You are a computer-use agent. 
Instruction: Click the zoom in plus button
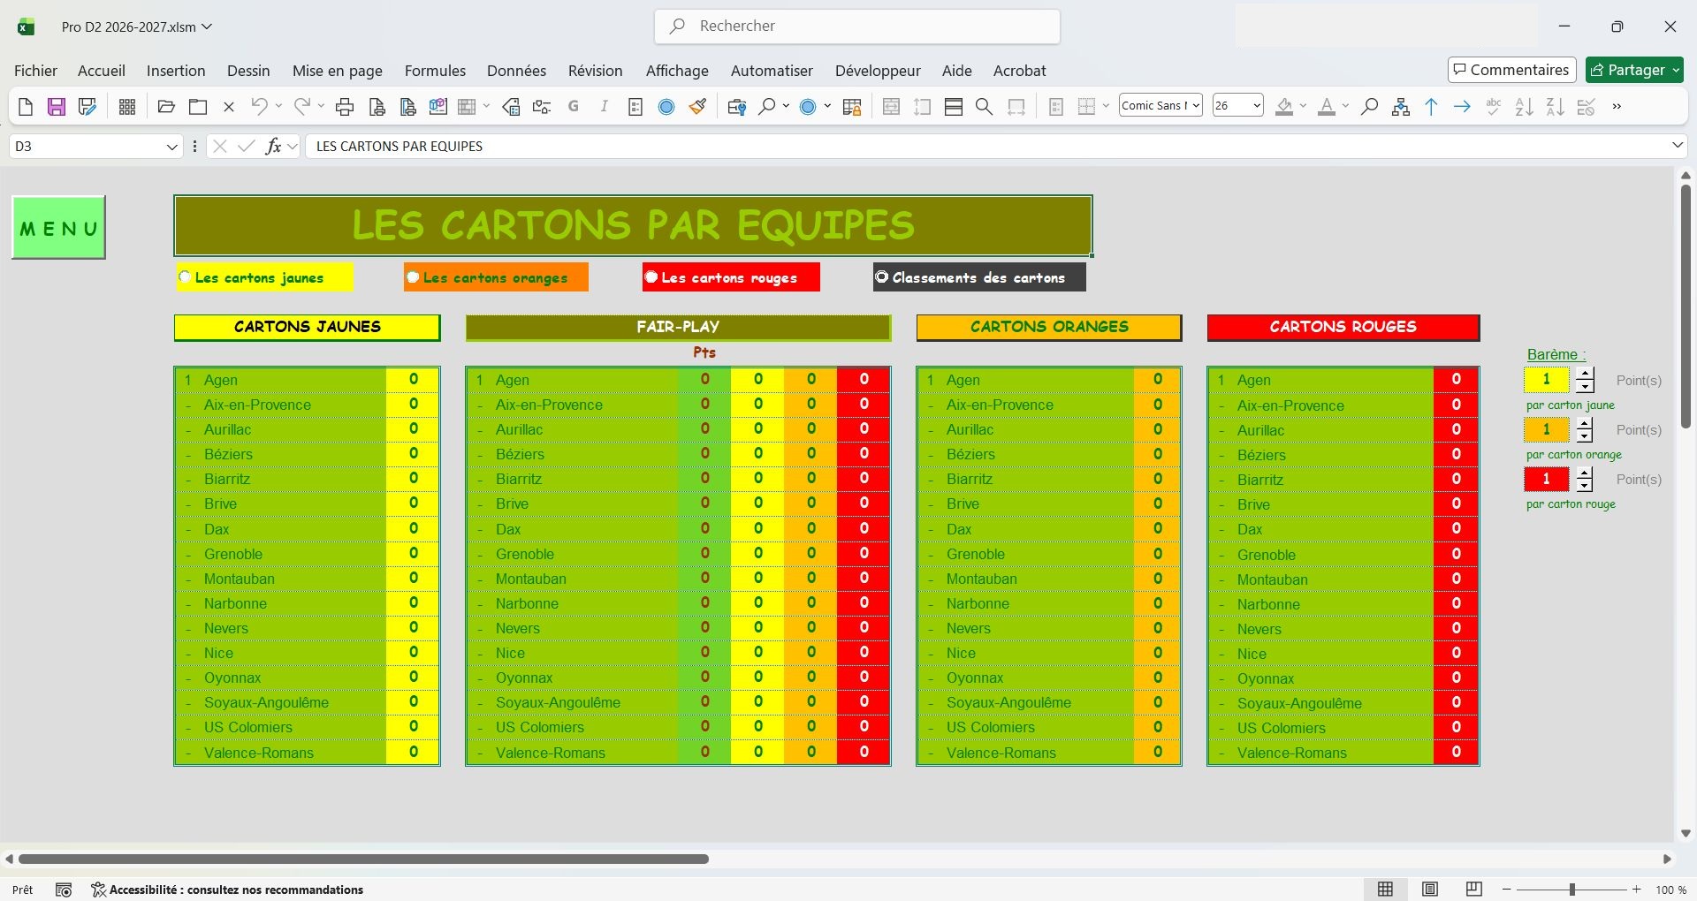tap(1637, 890)
